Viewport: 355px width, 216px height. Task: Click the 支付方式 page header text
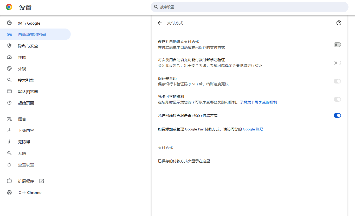point(175,23)
